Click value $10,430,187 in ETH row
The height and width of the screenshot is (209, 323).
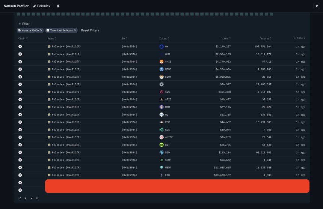tap(222, 175)
